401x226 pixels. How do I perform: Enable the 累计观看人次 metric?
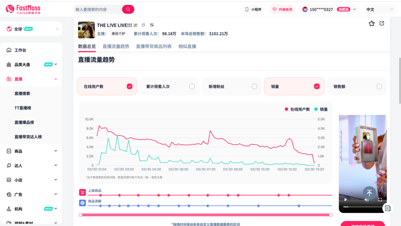(x=192, y=86)
